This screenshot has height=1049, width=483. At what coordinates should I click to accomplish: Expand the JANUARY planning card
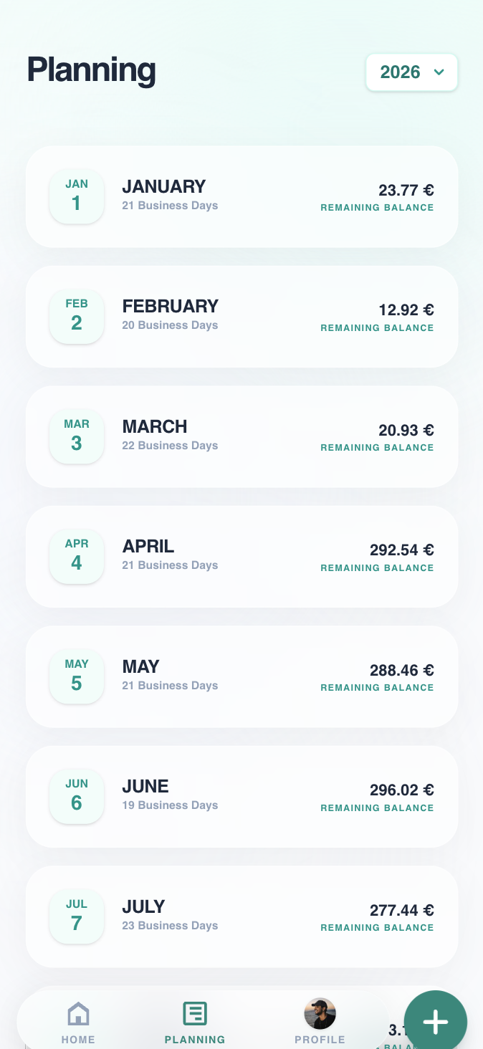[x=241, y=196]
